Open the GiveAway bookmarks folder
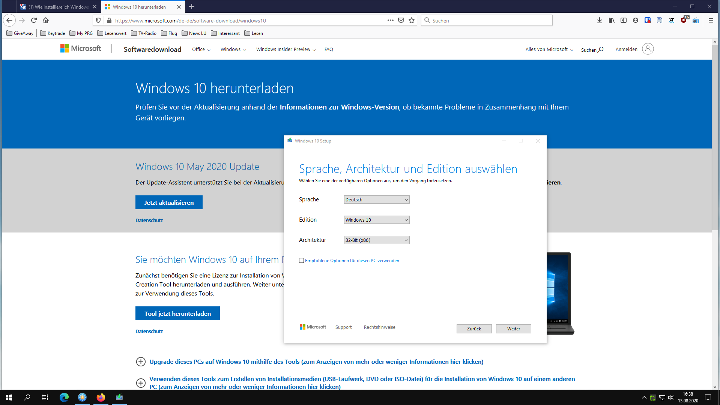The image size is (720, 405). (x=20, y=33)
